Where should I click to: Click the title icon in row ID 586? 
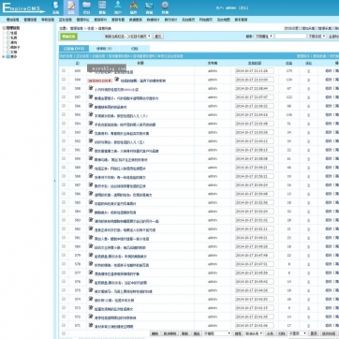point(91,194)
